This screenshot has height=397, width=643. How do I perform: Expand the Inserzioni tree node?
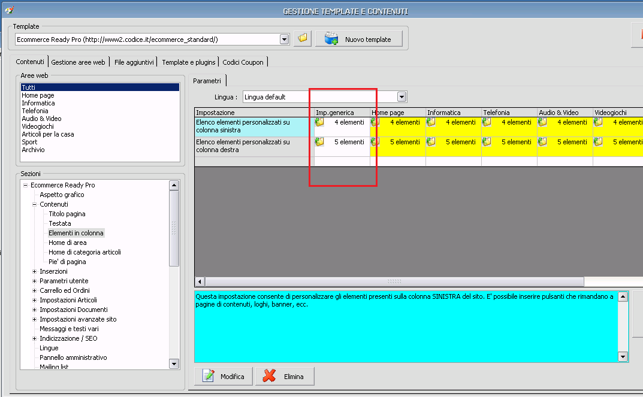click(x=34, y=271)
